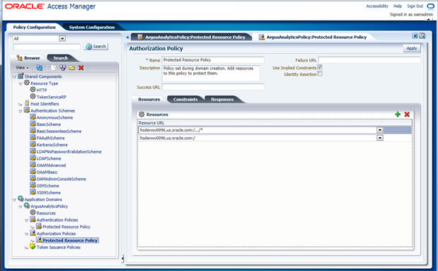Collapse the Shared Components node
Viewport: 438px width, 271px height.
[x=14, y=77]
